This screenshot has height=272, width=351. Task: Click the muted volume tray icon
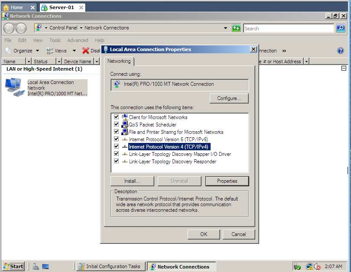(317, 266)
